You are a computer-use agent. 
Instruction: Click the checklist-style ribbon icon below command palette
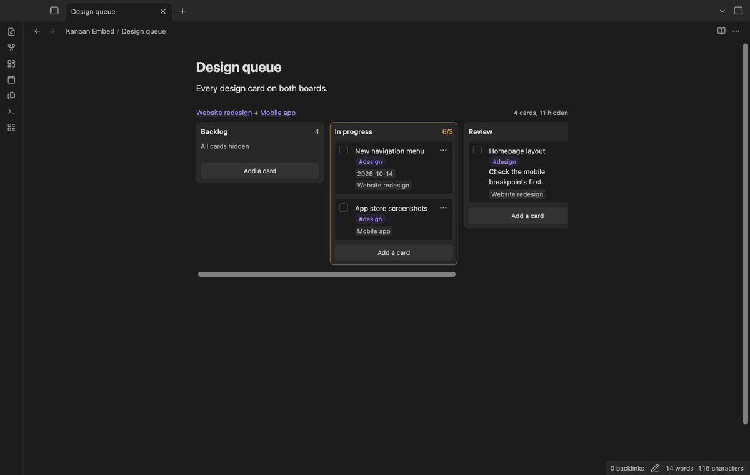11,127
